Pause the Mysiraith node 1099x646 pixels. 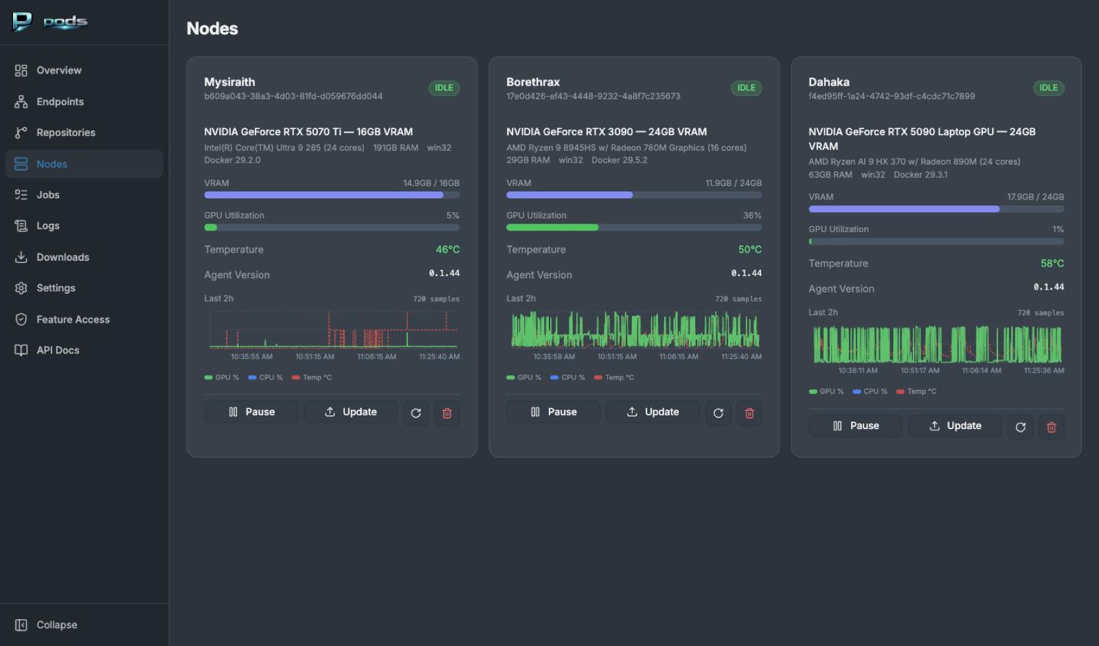(251, 412)
